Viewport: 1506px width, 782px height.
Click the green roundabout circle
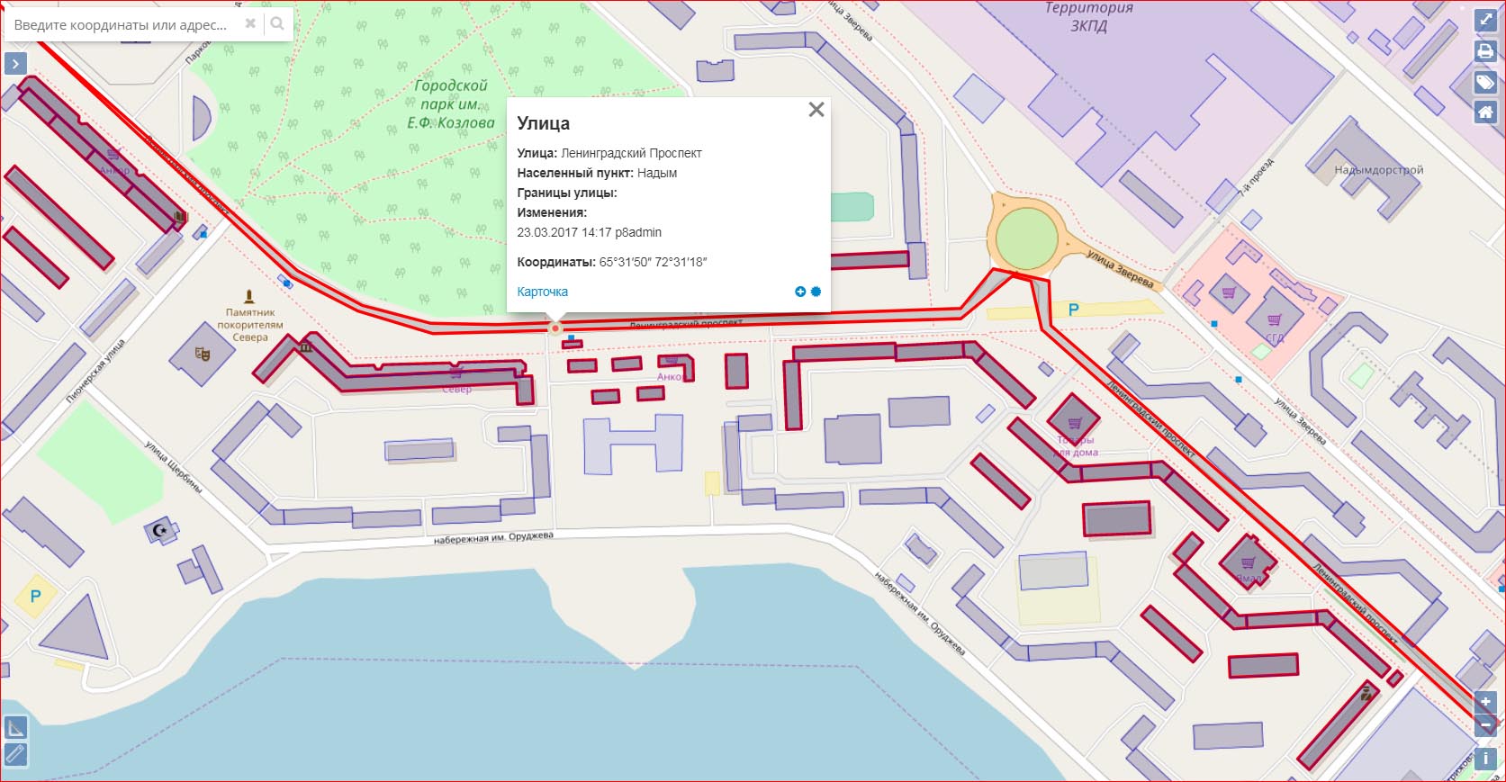pyautogui.click(x=1026, y=238)
